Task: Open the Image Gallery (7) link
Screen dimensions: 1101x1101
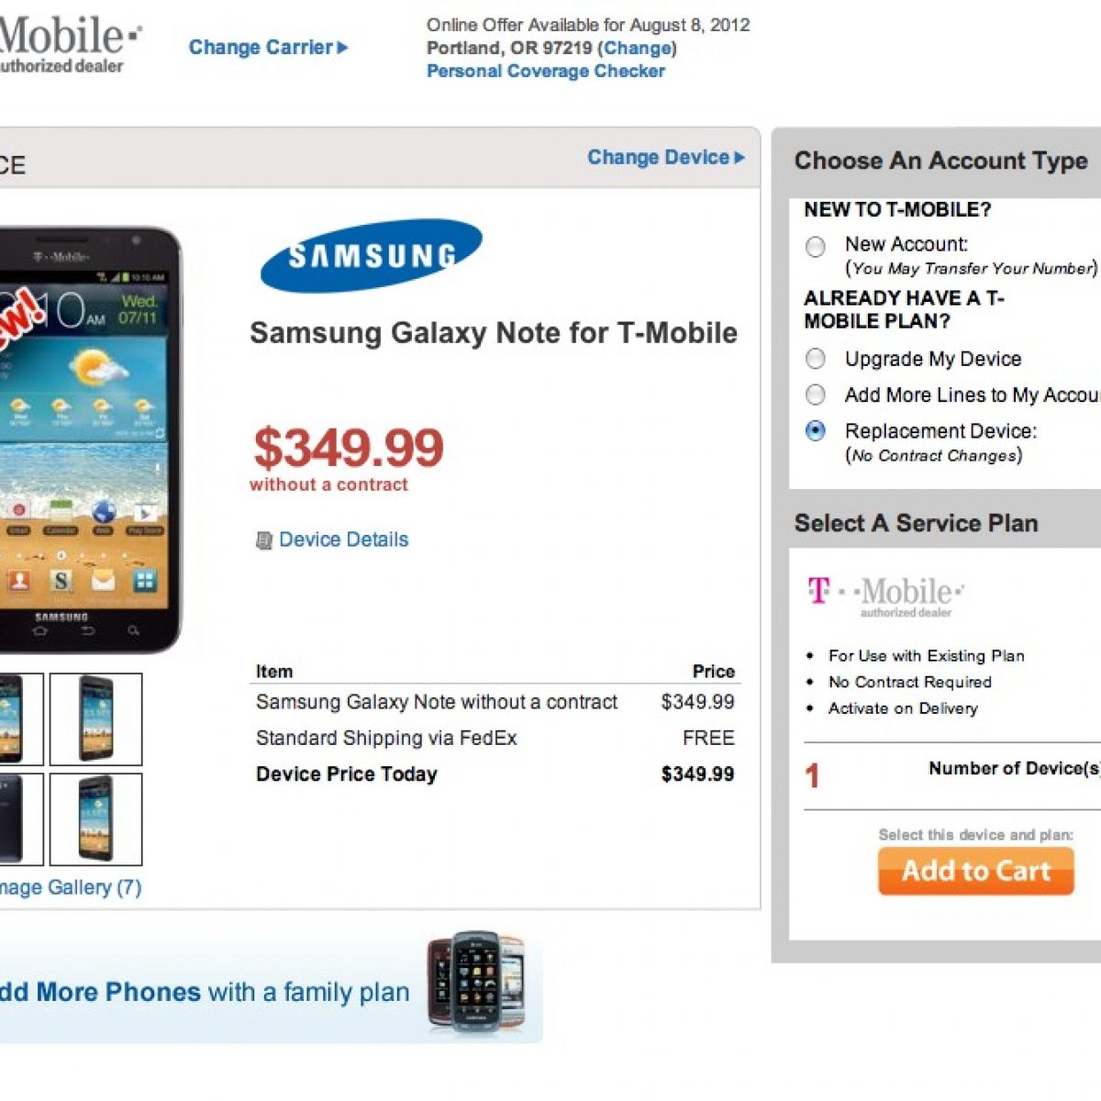Action: (70, 887)
